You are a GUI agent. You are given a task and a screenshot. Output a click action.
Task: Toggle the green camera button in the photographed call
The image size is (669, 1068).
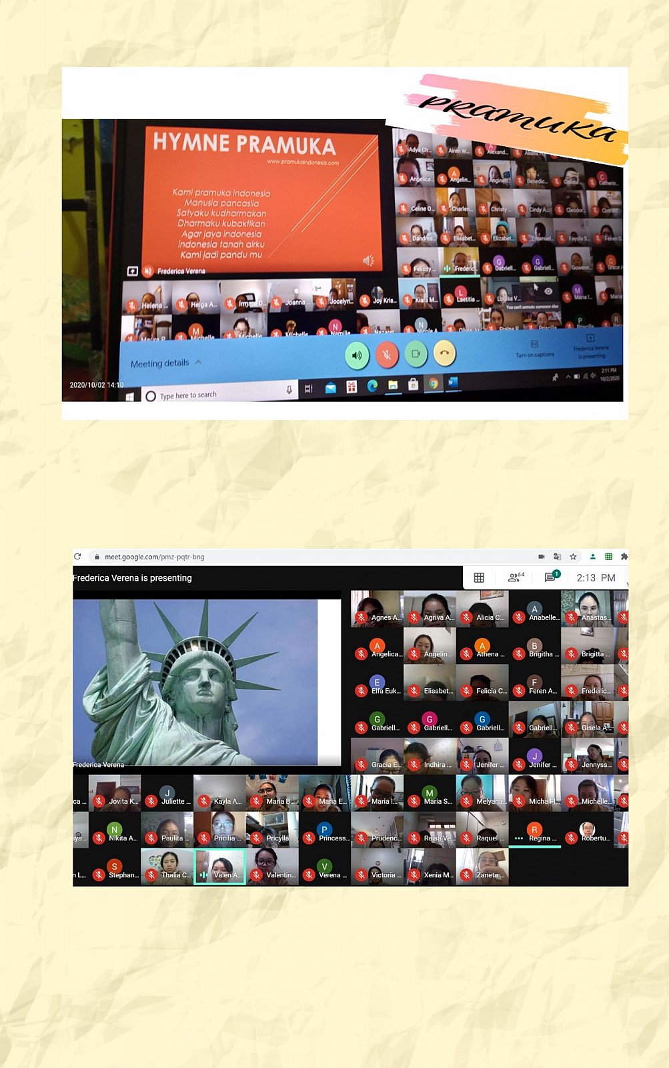pos(416,353)
